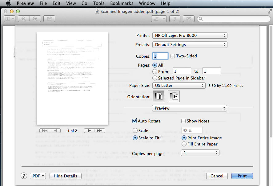Click inside the Copies input field
The width and height of the screenshot is (273, 186).
160,56
